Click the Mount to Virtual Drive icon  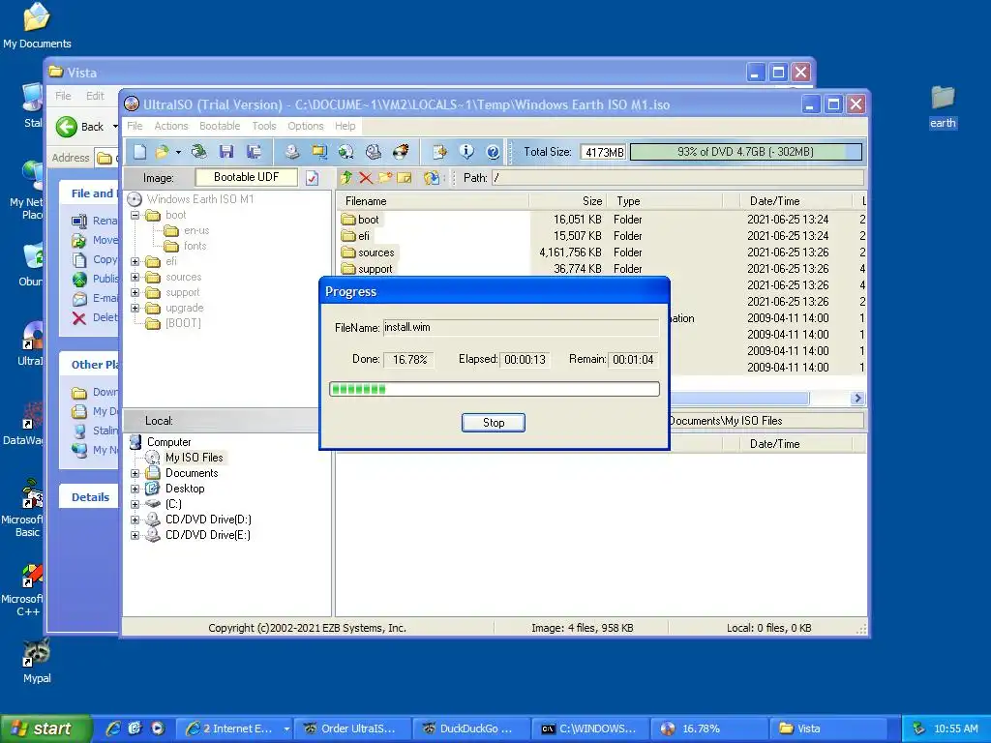[x=374, y=152]
